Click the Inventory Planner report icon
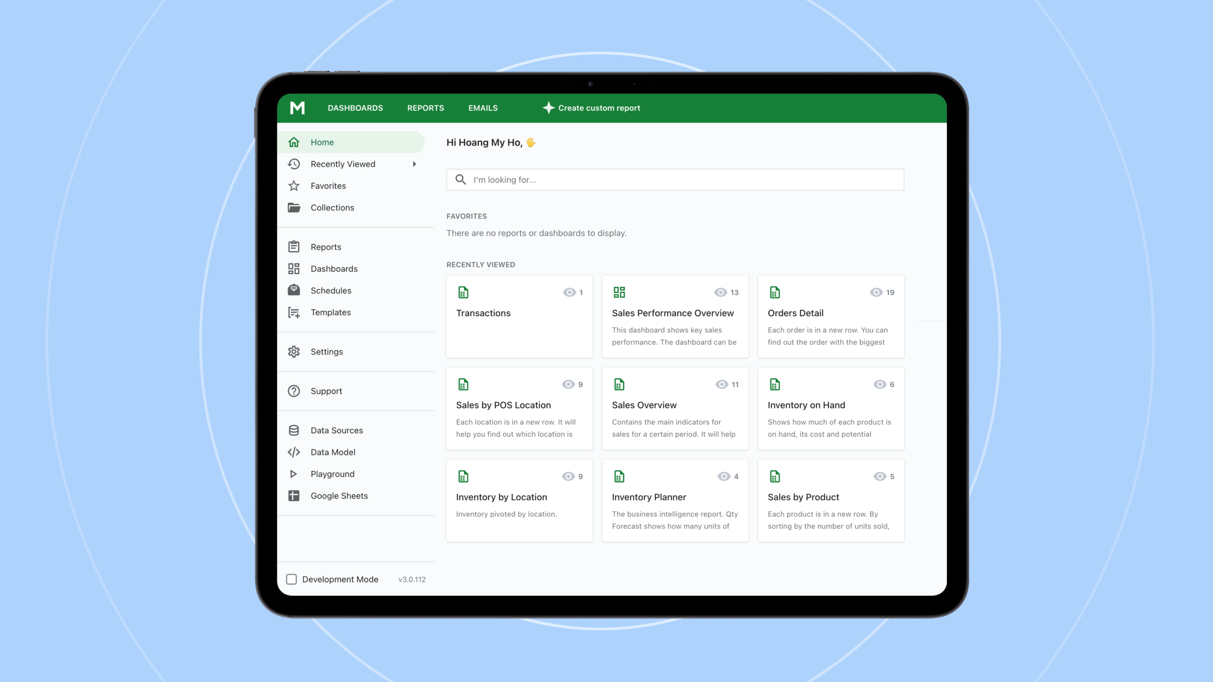The width and height of the screenshot is (1213, 682). pyautogui.click(x=619, y=476)
